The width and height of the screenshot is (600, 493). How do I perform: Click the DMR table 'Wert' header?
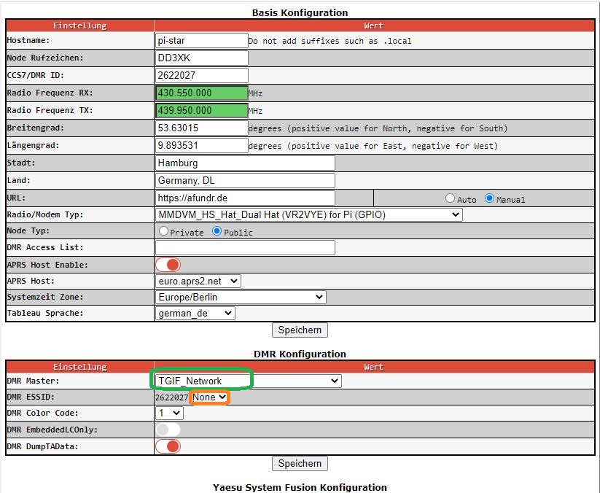click(373, 367)
